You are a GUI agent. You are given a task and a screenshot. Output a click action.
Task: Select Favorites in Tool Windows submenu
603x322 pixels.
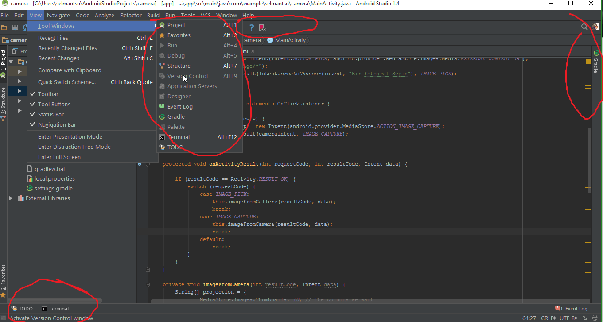199,35
